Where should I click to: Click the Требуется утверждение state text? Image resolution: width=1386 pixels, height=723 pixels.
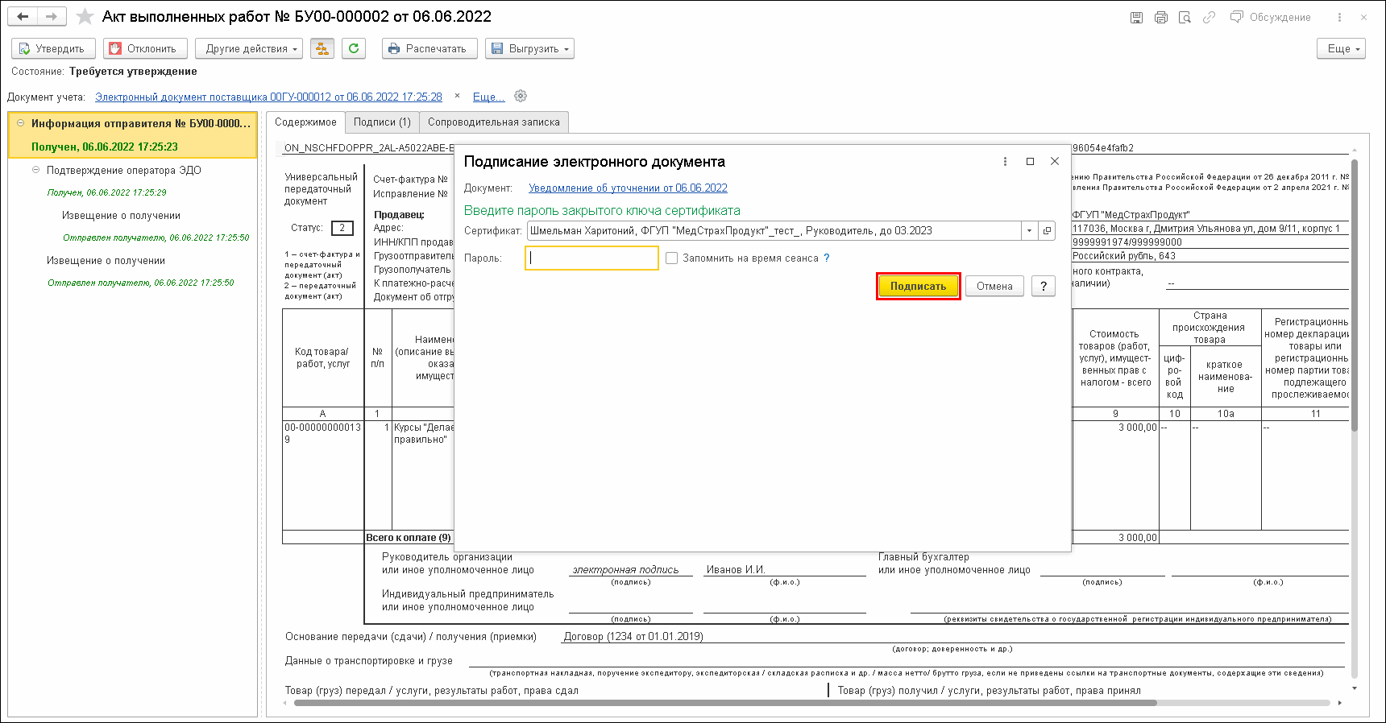(x=133, y=71)
